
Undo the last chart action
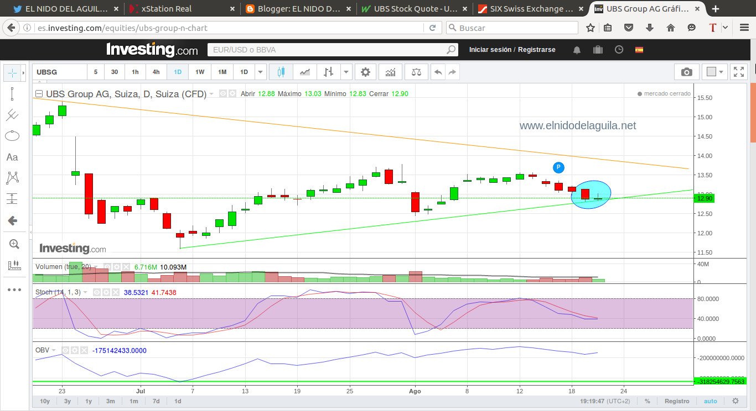pos(438,72)
